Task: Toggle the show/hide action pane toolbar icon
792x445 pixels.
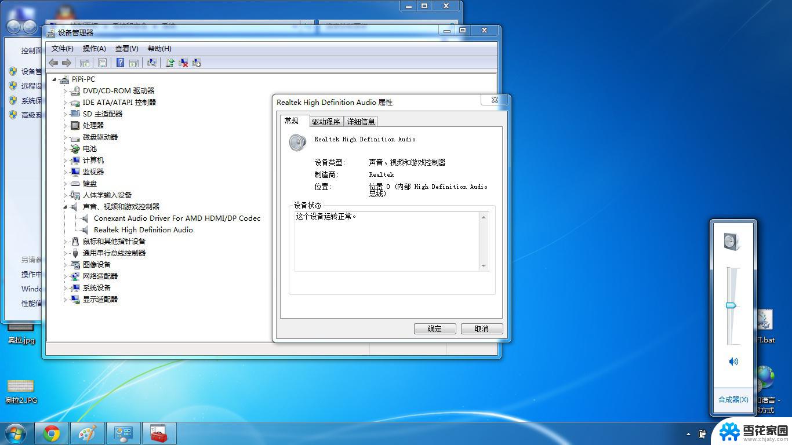Action: 134,63
